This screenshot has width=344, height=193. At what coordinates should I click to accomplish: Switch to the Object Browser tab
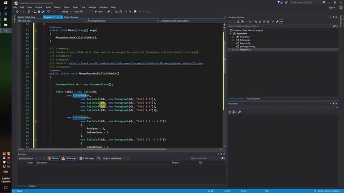click(71, 17)
